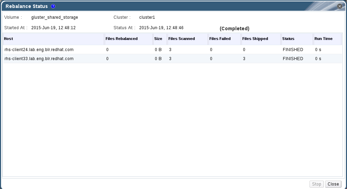Click the cluster1 cluster name
The width and height of the screenshot is (347, 189).
tap(147, 17)
